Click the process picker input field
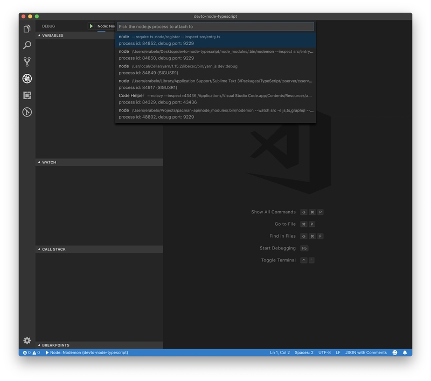 coord(215,26)
